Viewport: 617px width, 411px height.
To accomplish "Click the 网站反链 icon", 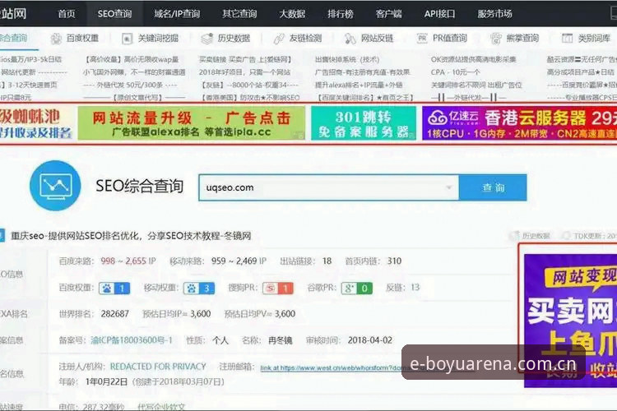I will click(350, 39).
